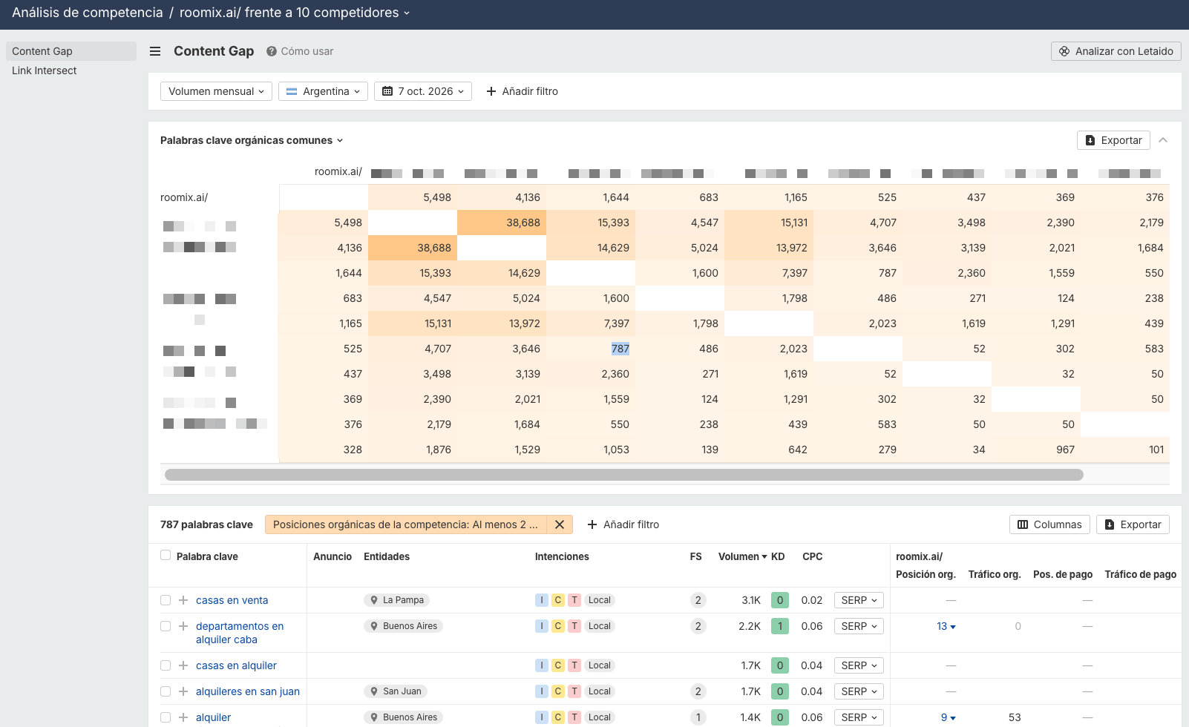Image resolution: width=1189 pixels, height=727 pixels.
Task: Check 'alquileres en san juan' row checkbox
Action: pyautogui.click(x=166, y=691)
